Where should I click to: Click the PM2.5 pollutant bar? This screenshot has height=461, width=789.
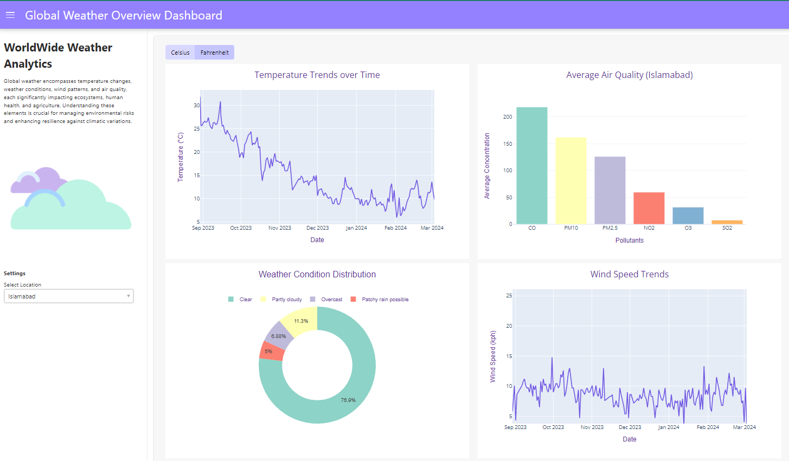point(610,190)
